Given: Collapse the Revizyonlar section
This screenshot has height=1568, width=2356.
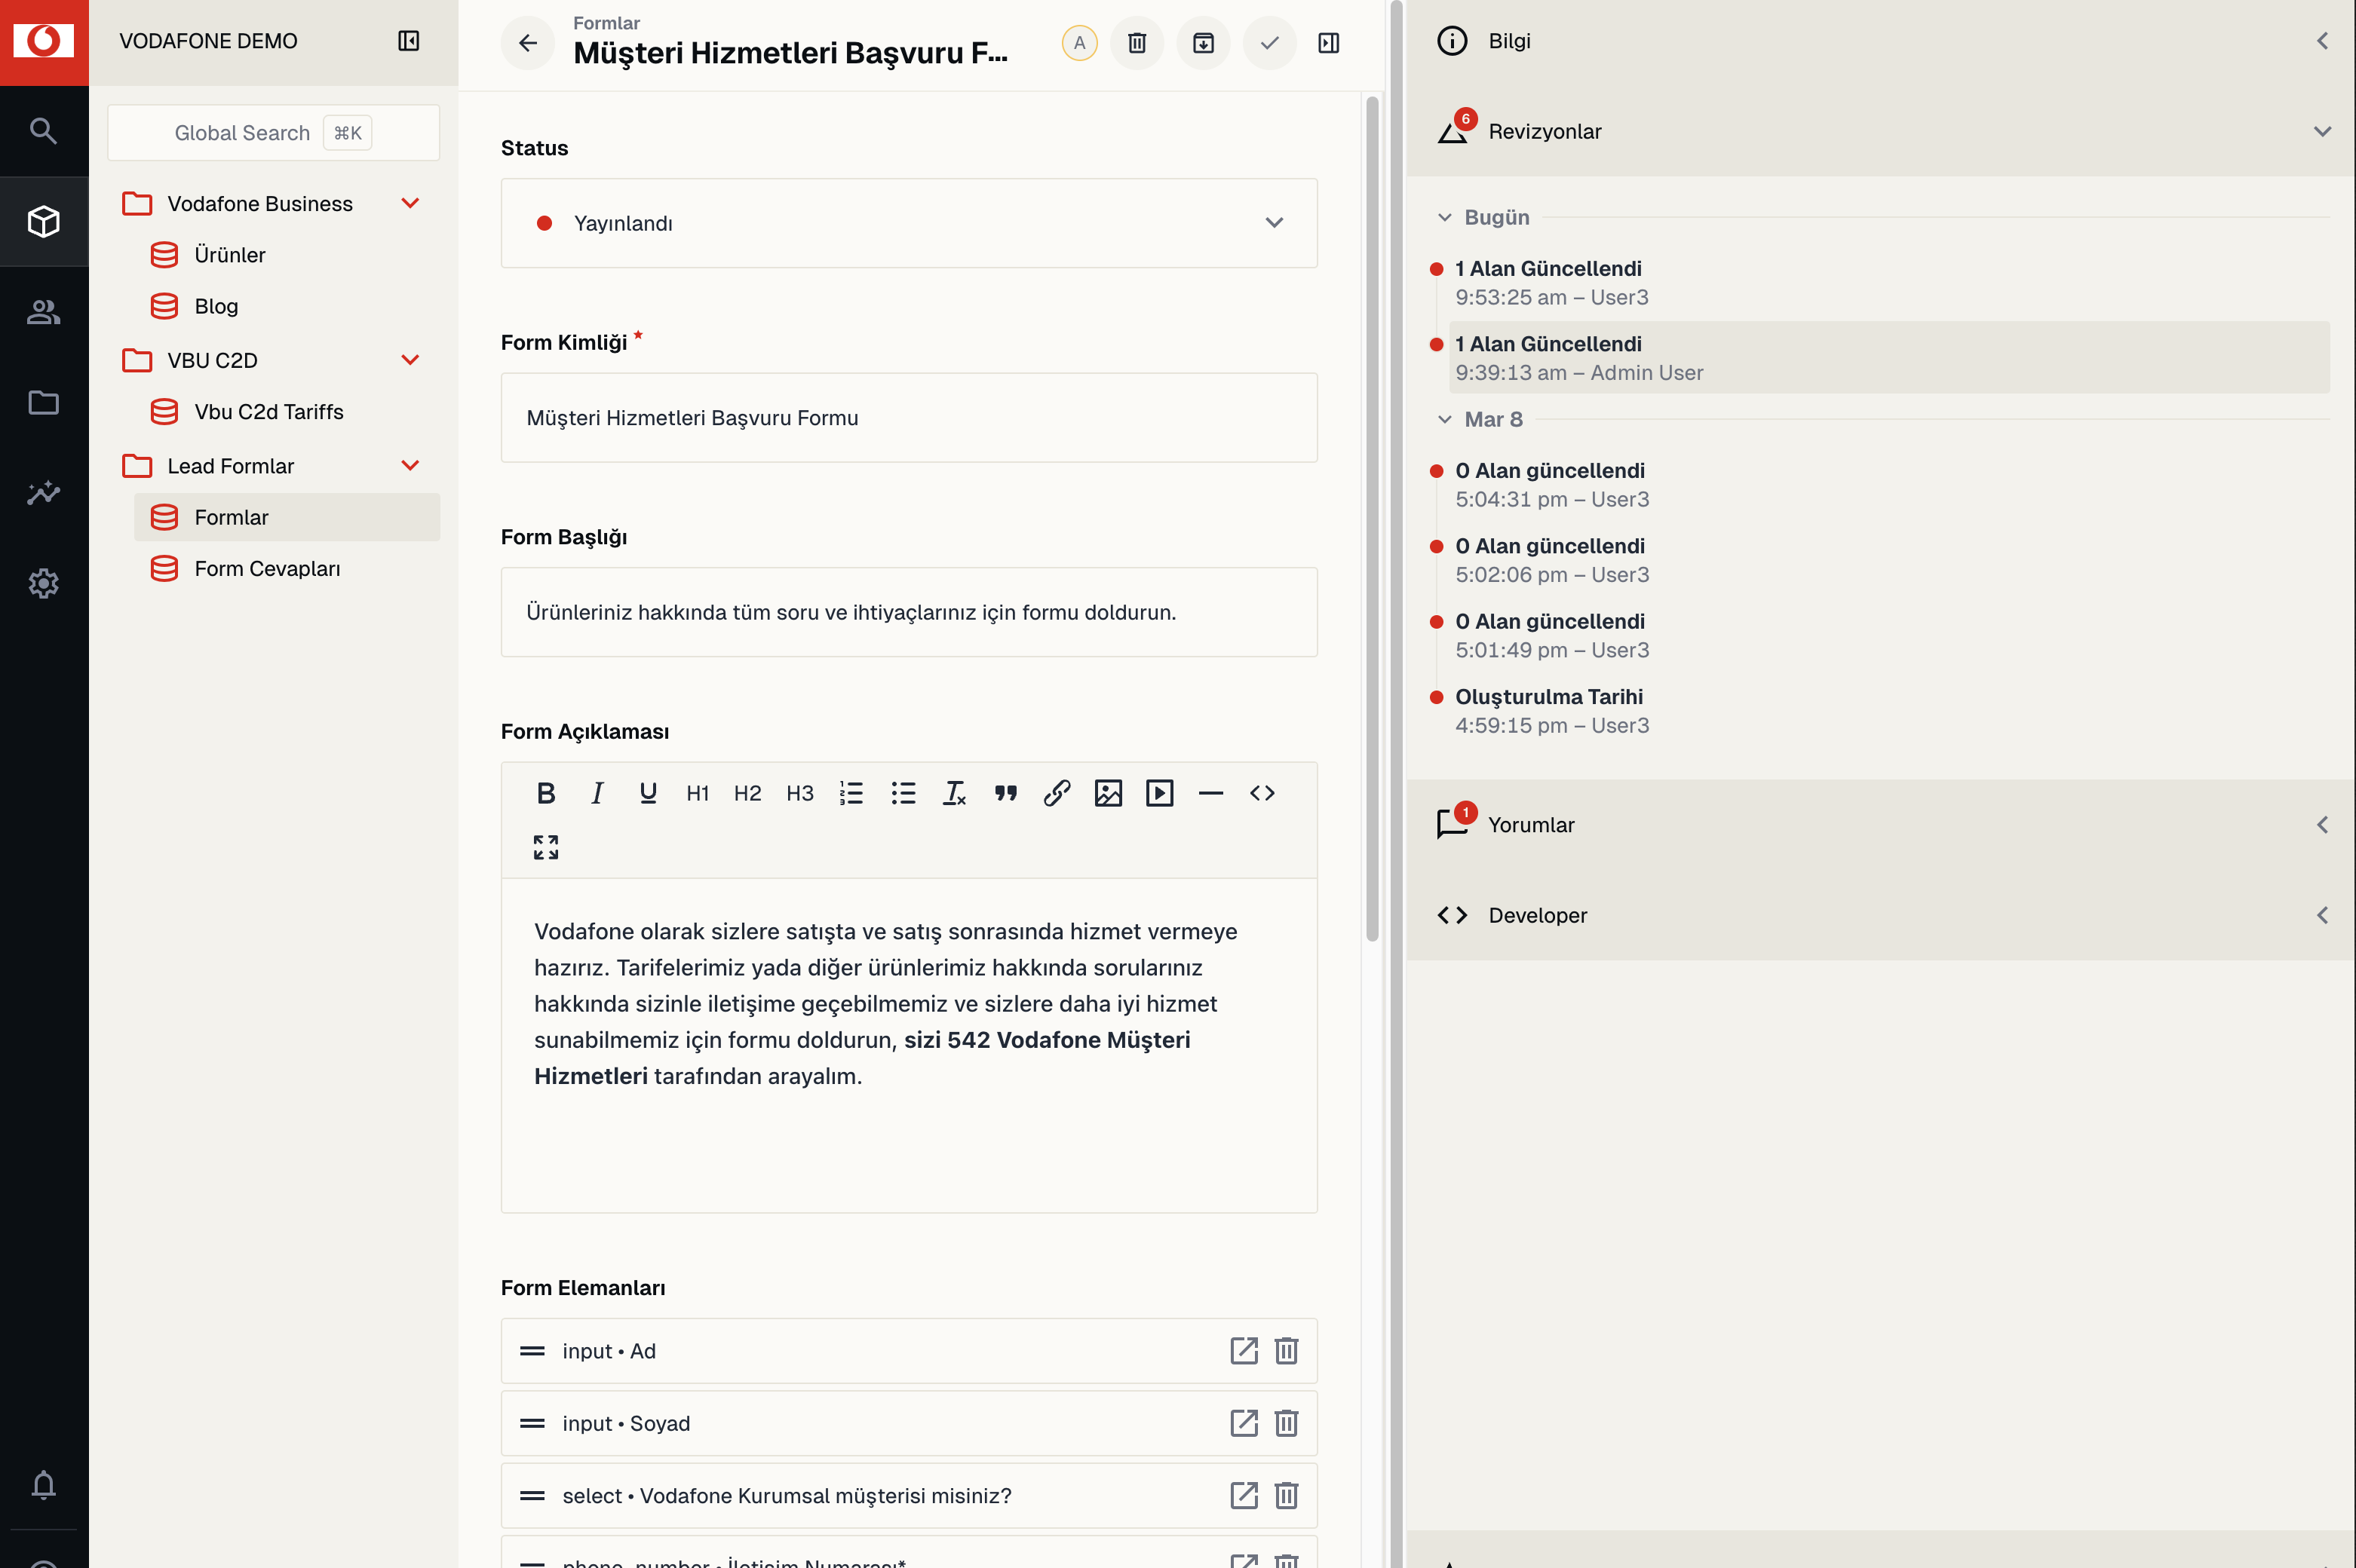Looking at the screenshot, I should coord(2322,131).
